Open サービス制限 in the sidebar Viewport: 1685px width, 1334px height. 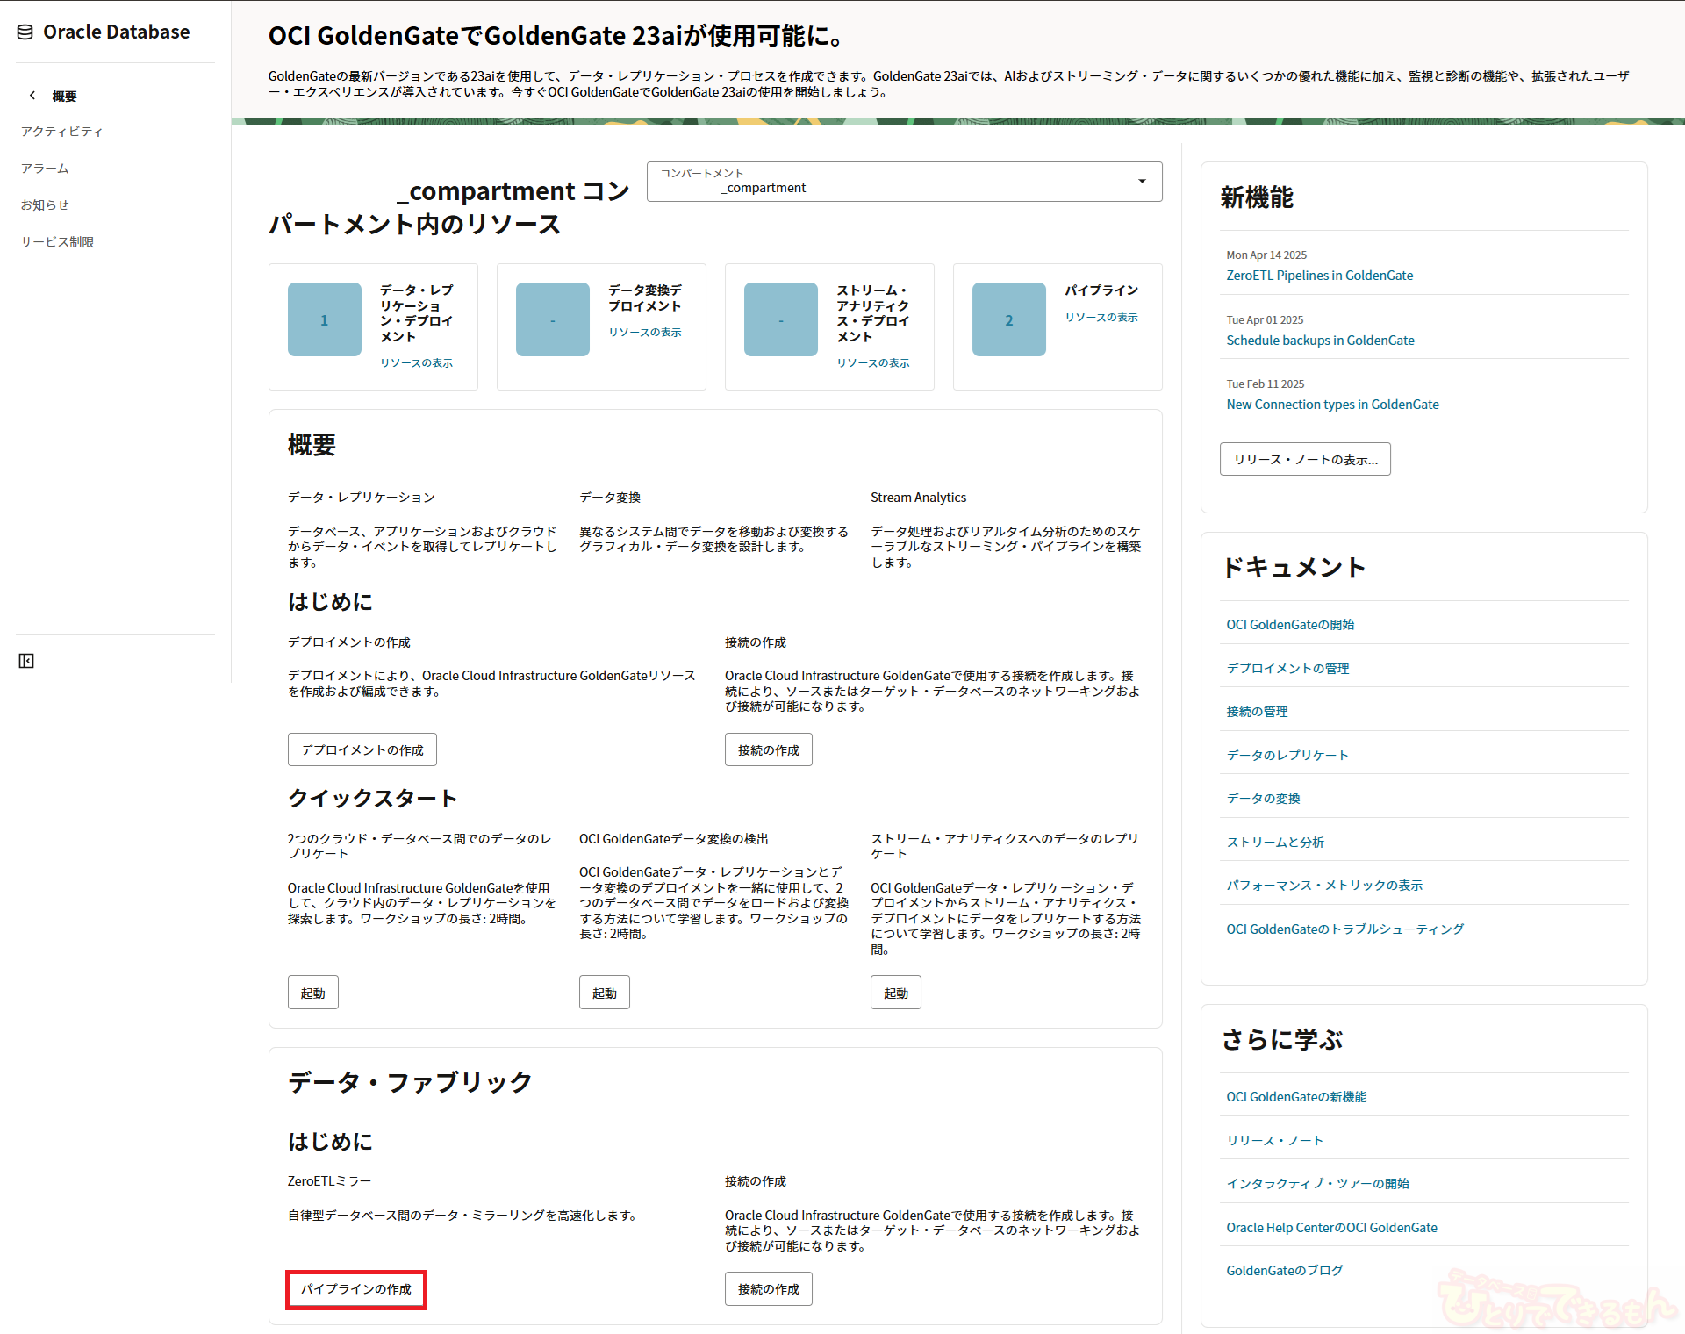coord(57,242)
